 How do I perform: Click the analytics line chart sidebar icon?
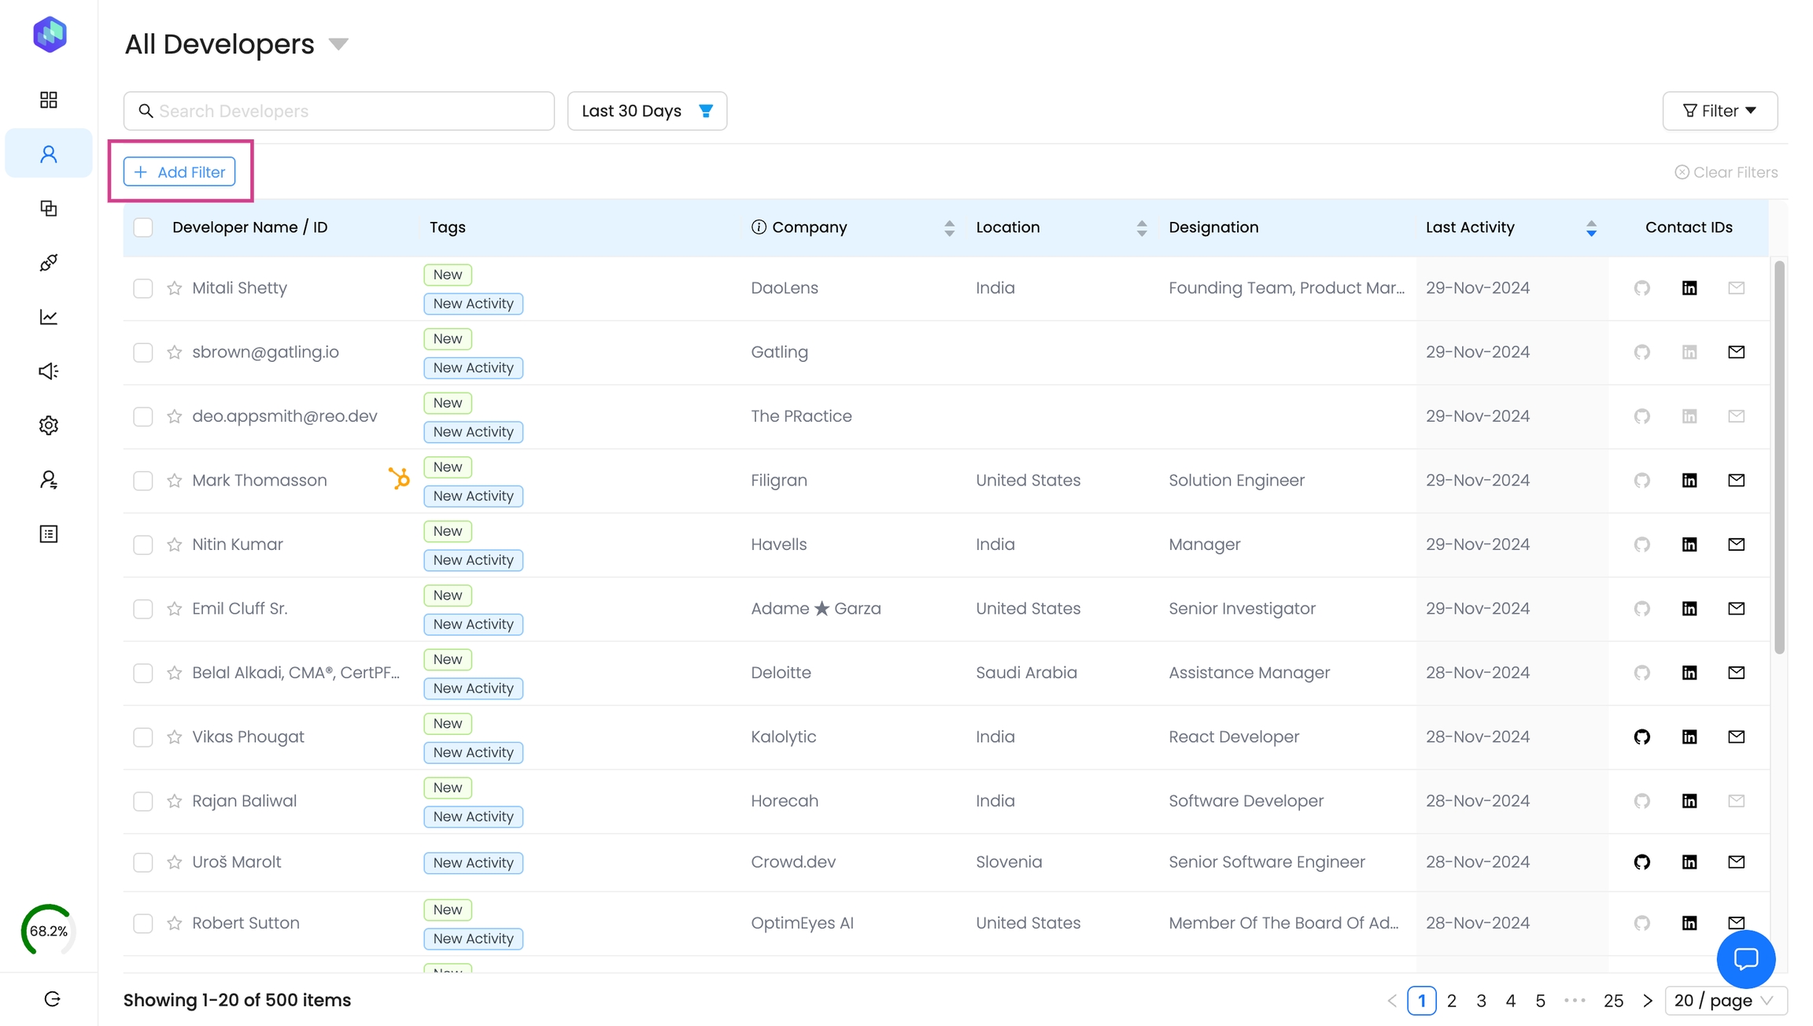tap(49, 317)
